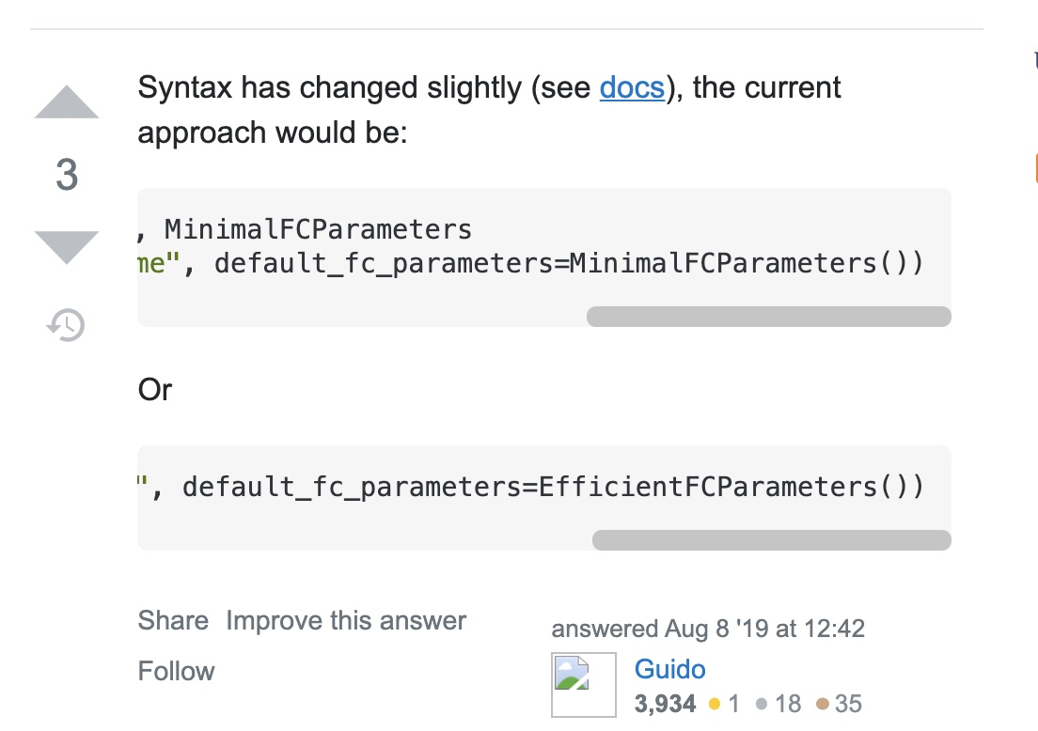The width and height of the screenshot is (1038, 731).
Task: Upvote this answer with the up arrow
Action: click(x=67, y=103)
